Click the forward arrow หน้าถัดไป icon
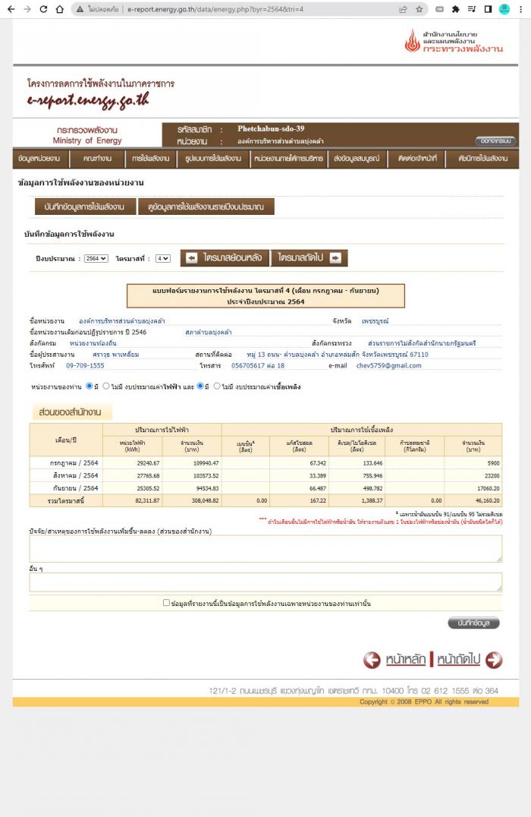Image resolution: width=531 pixels, height=817 pixels. (494, 660)
